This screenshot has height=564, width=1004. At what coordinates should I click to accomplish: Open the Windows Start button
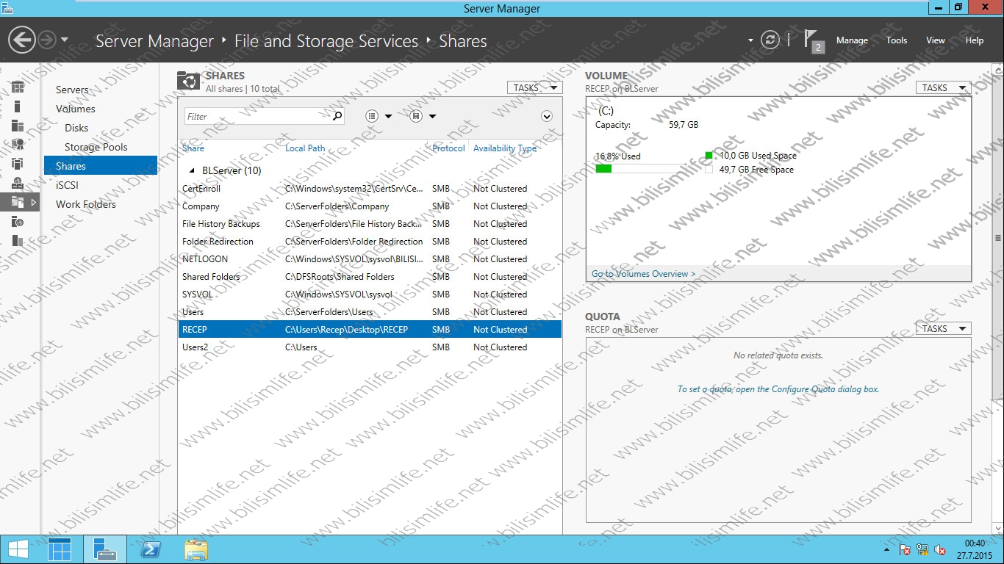(x=18, y=549)
